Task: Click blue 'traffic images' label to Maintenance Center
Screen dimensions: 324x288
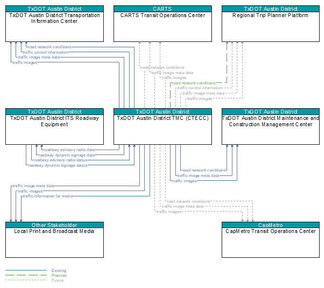Action: click(x=185, y=181)
